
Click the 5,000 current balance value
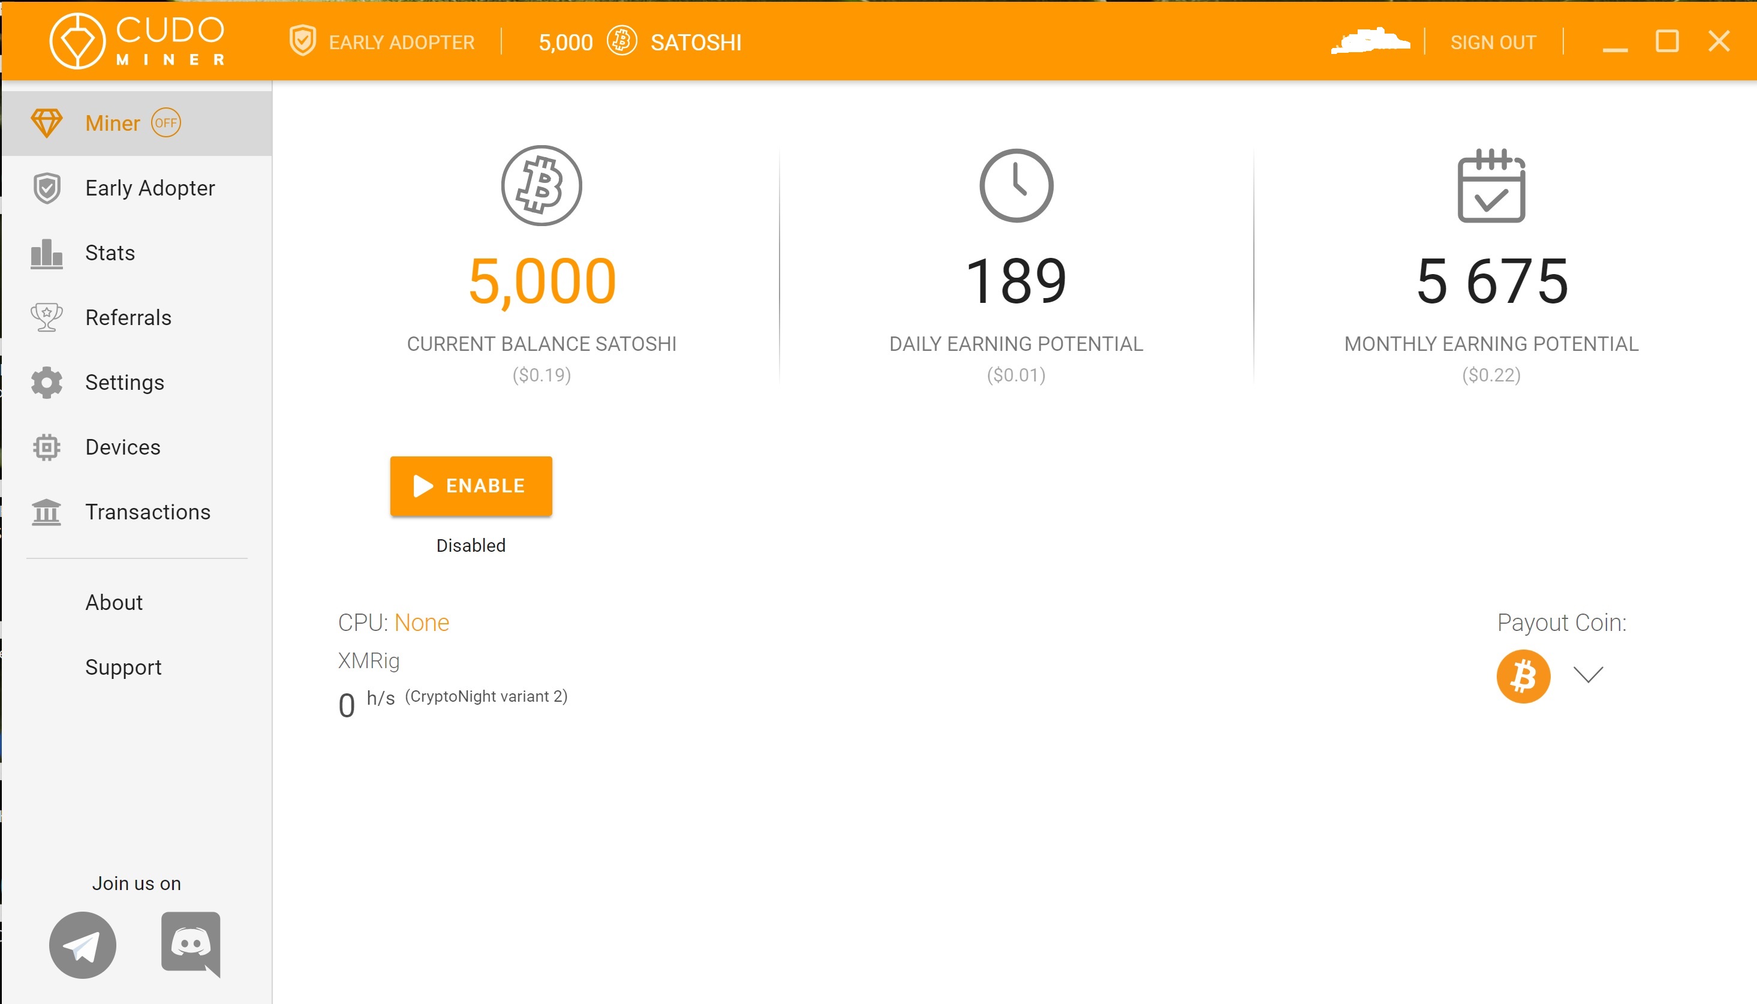[x=541, y=281]
